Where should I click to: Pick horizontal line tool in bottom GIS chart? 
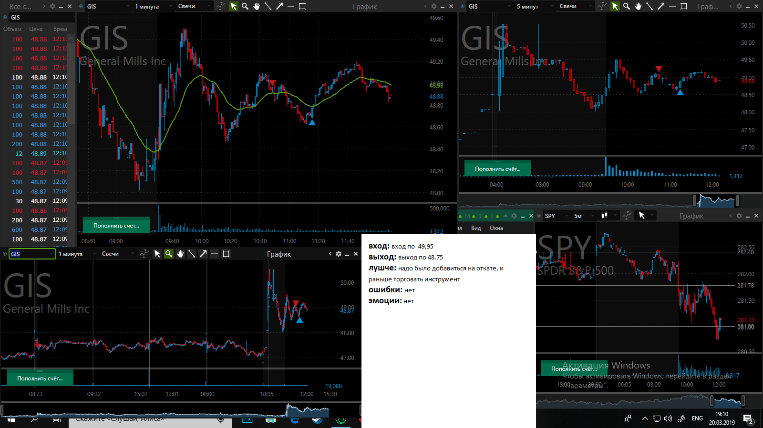pos(215,254)
